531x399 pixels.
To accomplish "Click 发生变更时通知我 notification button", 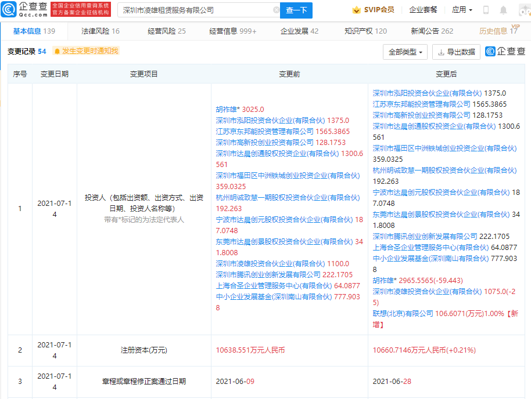I will [86, 51].
